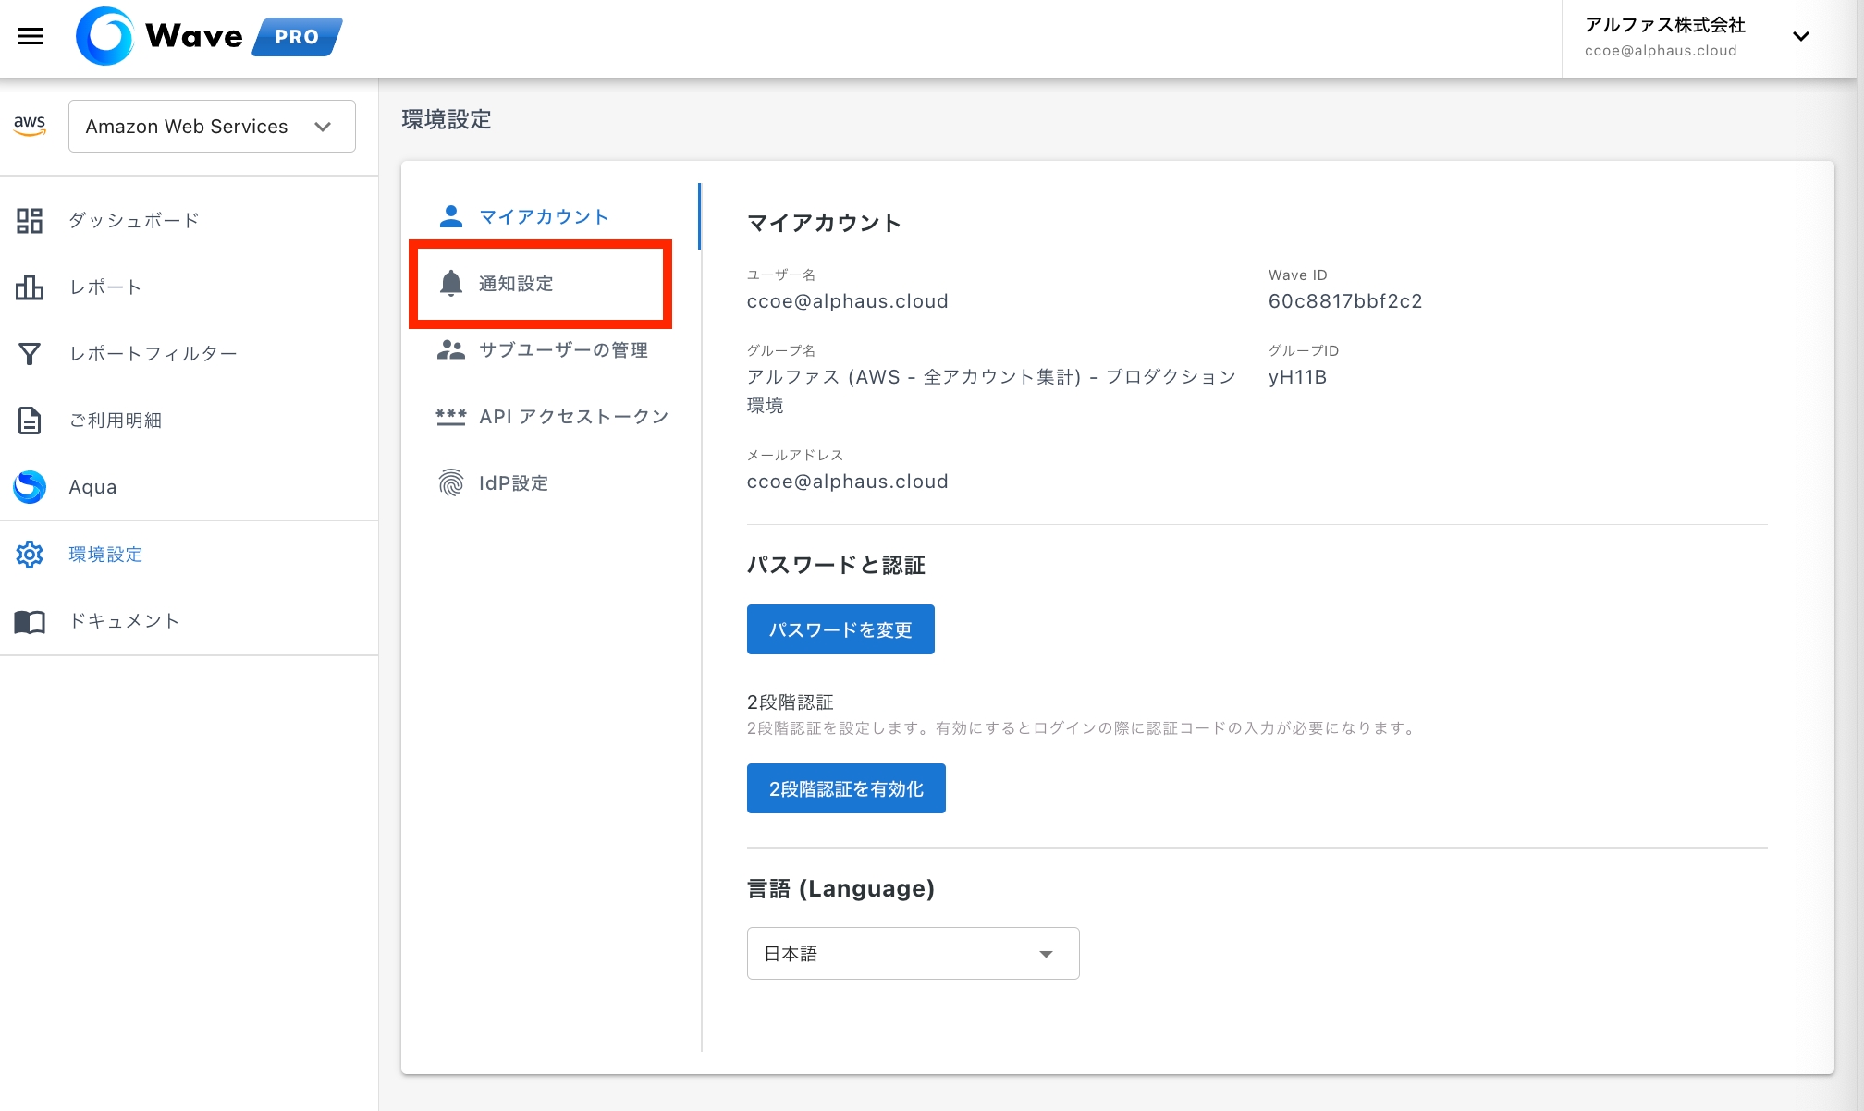Open レポートフィルター in the sidebar

pyautogui.click(x=153, y=354)
